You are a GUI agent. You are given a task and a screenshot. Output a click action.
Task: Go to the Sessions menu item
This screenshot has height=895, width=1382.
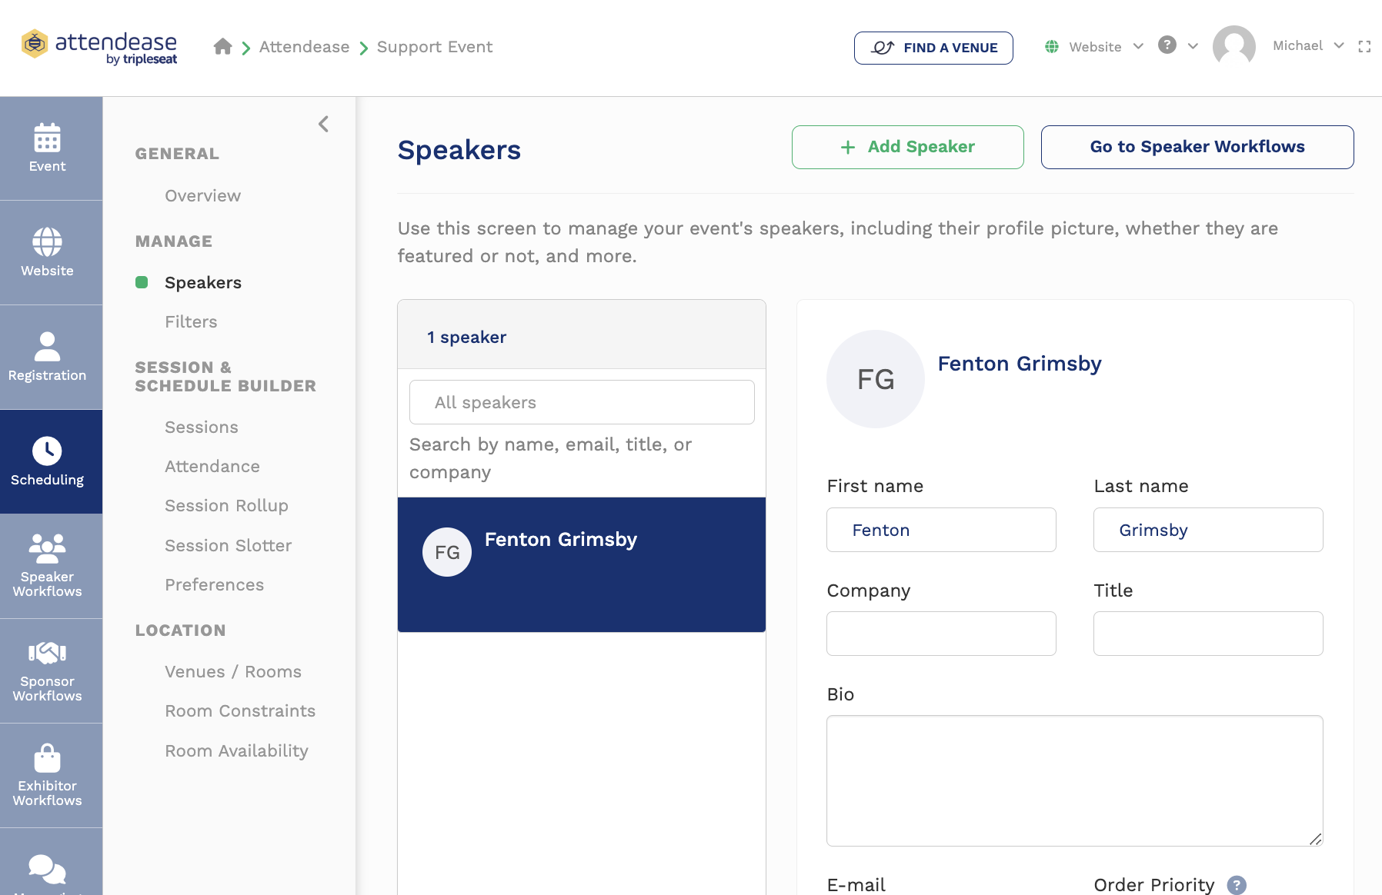tap(201, 427)
